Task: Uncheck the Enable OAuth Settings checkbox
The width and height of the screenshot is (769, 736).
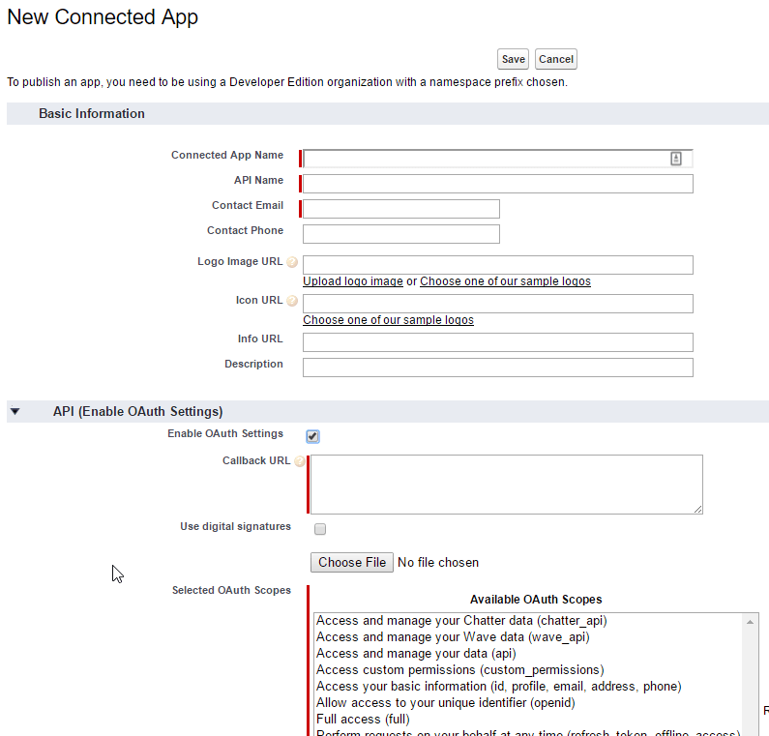Action: [x=312, y=436]
